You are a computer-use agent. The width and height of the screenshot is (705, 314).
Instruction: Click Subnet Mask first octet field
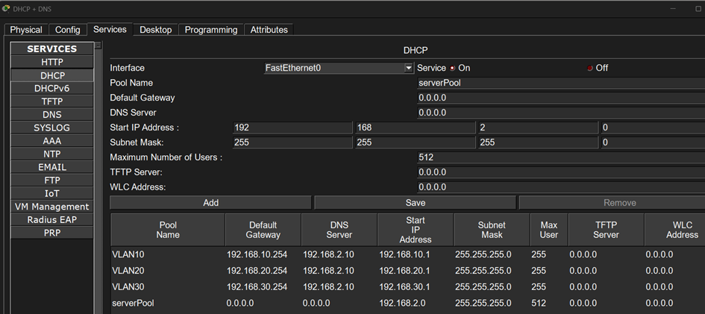pyautogui.click(x=292, y=142)
